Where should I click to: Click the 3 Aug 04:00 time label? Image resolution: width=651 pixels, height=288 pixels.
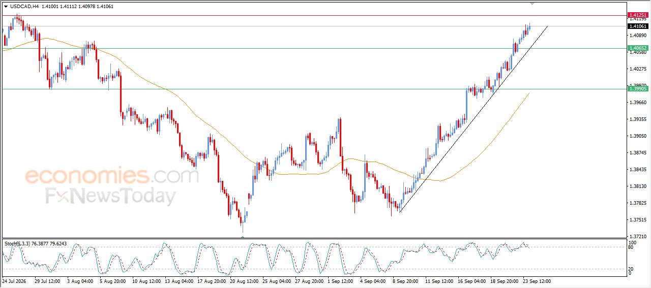80,281
